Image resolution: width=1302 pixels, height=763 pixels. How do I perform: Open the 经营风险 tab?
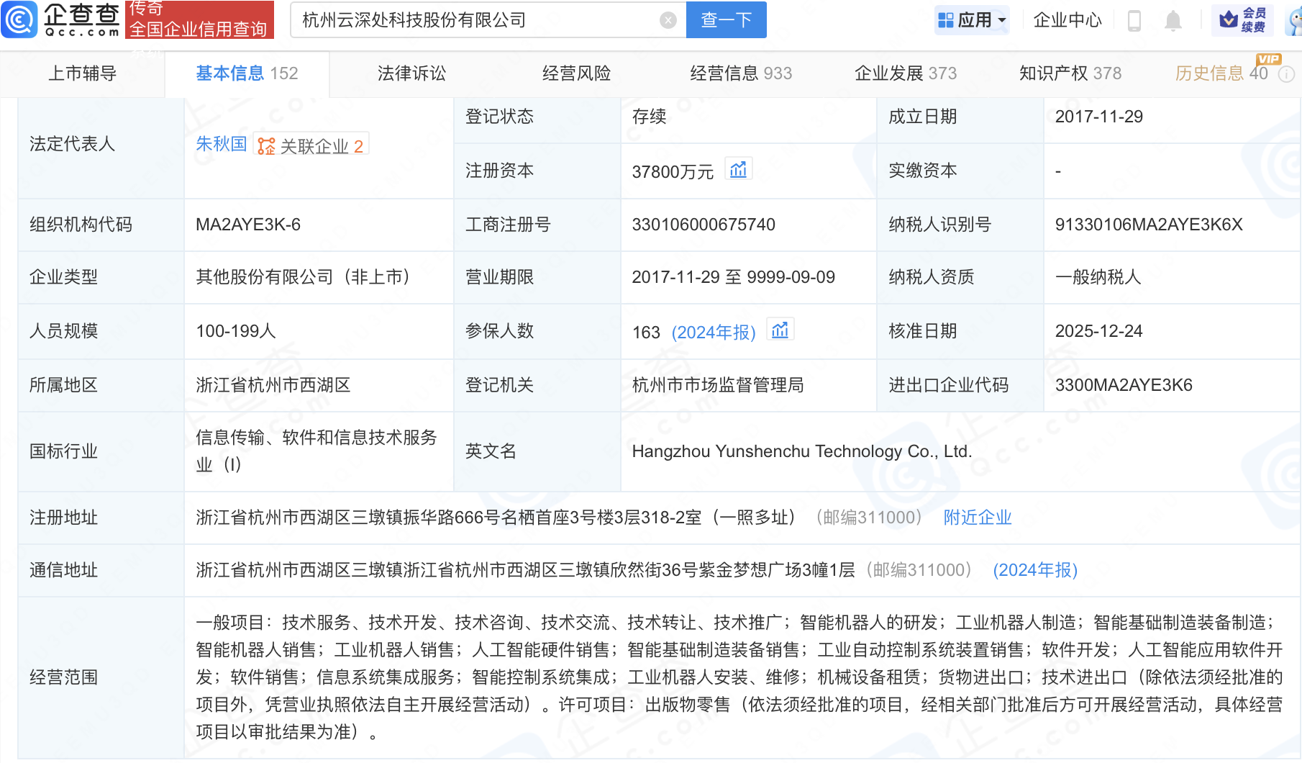pyautogui.click(x=576, y=73)
